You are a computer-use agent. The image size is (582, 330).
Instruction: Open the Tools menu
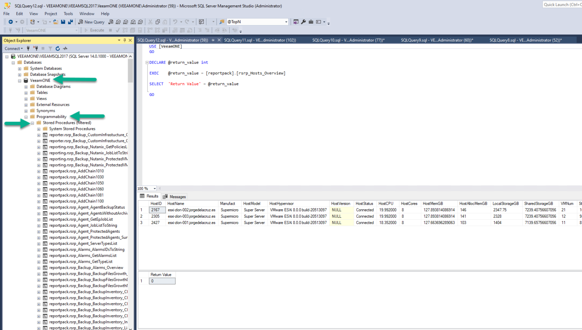pos(68,14)
